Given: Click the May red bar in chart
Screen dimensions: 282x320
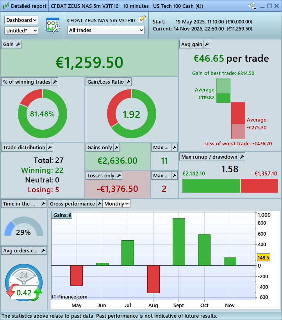Looking at the screenshot, I should [77, 275].
